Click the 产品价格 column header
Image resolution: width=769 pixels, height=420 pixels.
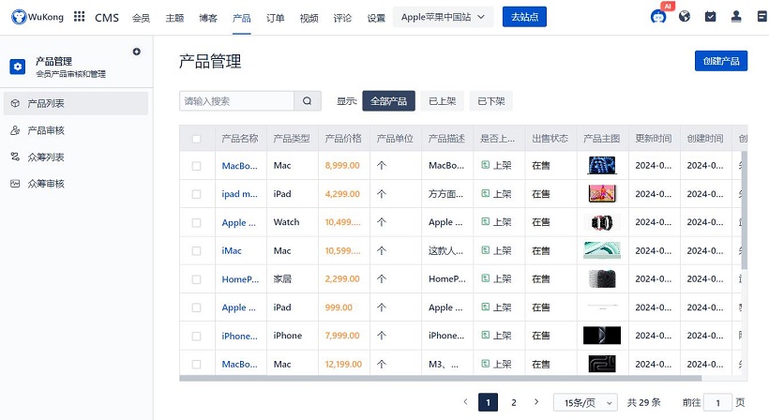click(343, 139)
